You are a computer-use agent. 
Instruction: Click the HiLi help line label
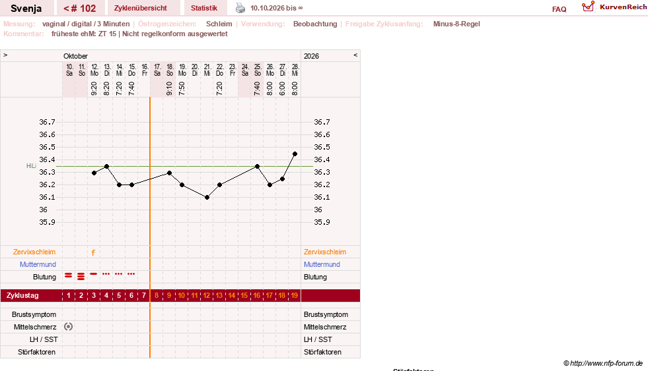pyautogui.click(x=31, y=165)
